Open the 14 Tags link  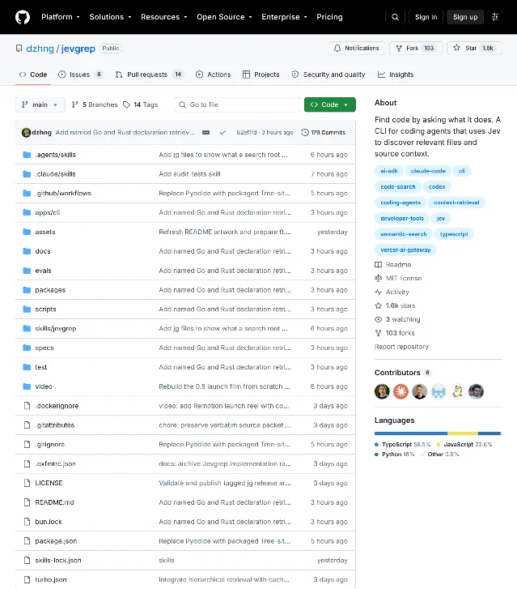[x=141, y=105]
